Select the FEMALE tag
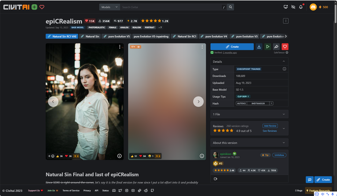 (113, 28)
